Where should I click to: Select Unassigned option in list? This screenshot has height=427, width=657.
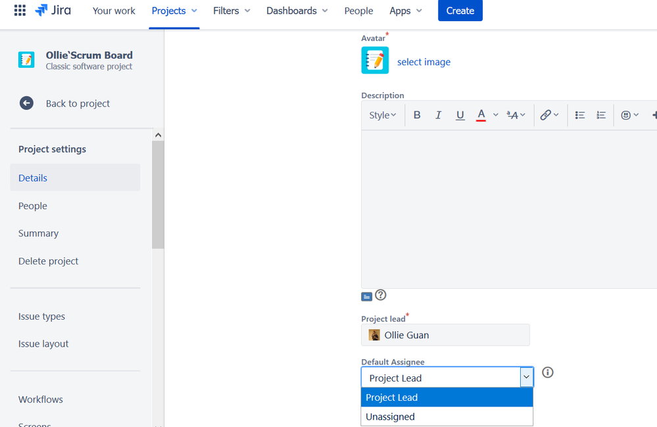(x=447, y=416)
